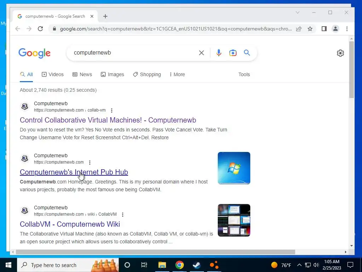362x272 pixels.
Task: Click the Type here to search box
Action: pyautogui.click(x=68, y=265)
